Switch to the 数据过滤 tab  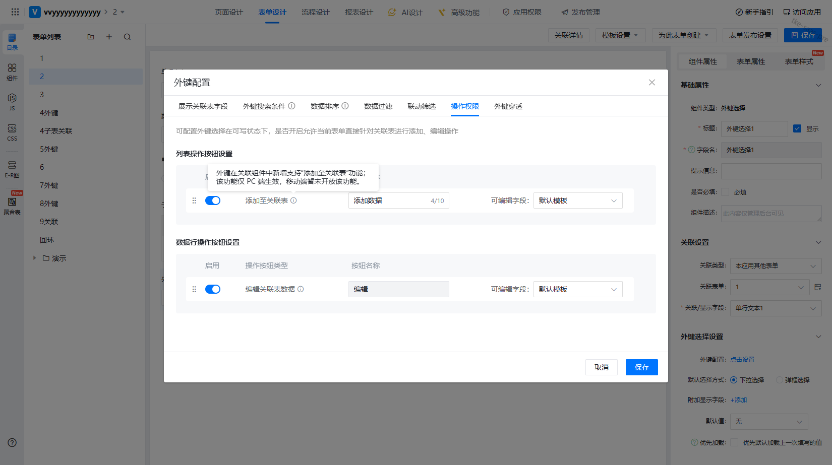point(378,106)
